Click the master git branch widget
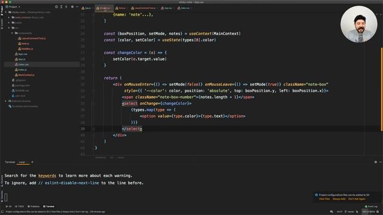This screenshot has height=215, width=383. 349,212
